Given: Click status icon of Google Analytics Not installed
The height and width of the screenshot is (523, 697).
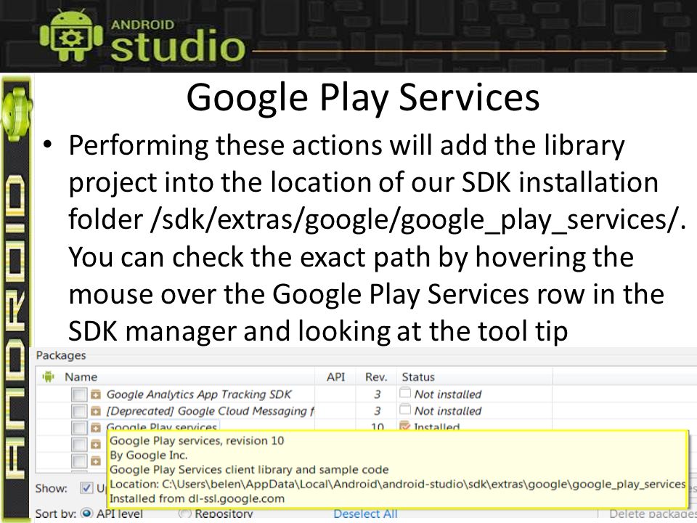Looking at the screenshot, I should pyautogui.click(x=405, y=393).
